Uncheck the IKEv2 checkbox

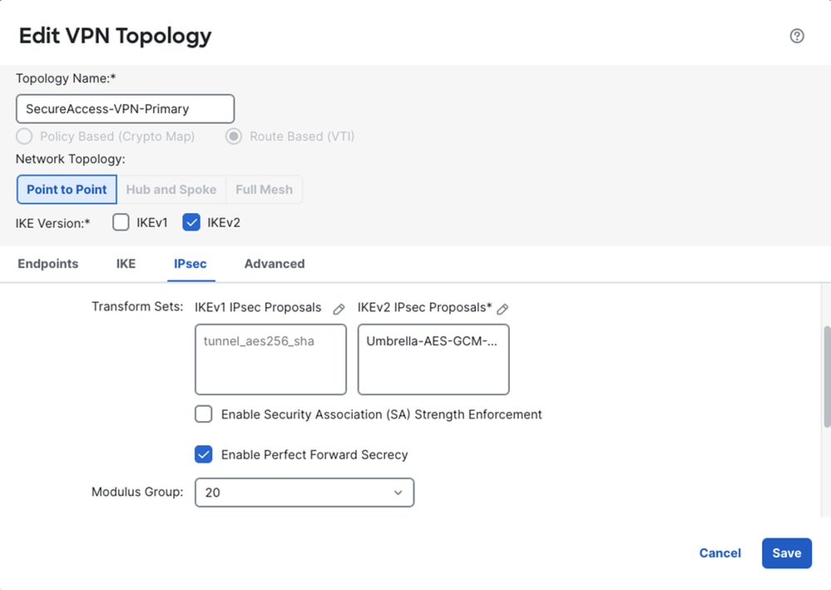pyautogui.click(x=191, y=222)
